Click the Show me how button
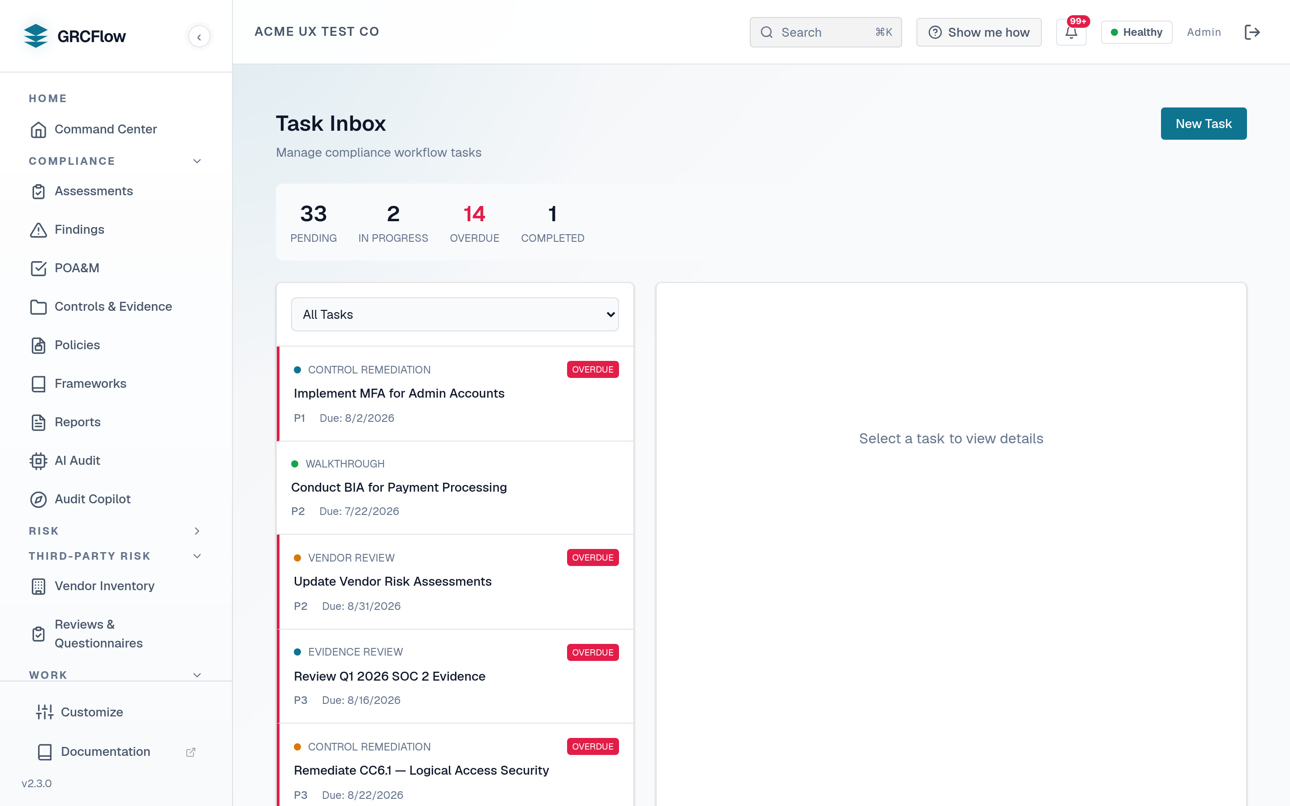Image resolution: width=1290 pixels, height=806 pixels. (x=979, y=33)
